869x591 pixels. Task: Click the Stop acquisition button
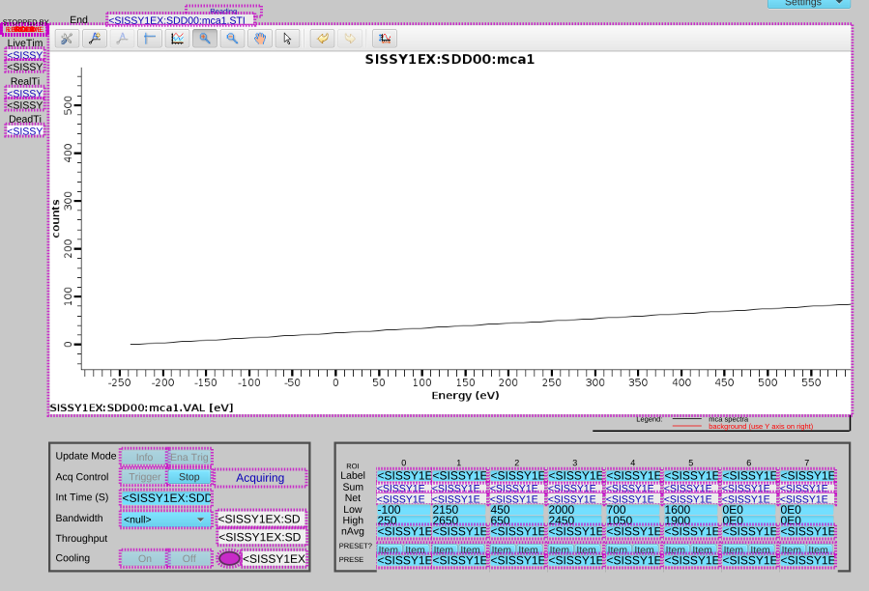189,477
